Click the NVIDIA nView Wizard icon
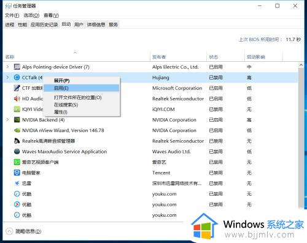The image size is (307, 243). (17, 130)
